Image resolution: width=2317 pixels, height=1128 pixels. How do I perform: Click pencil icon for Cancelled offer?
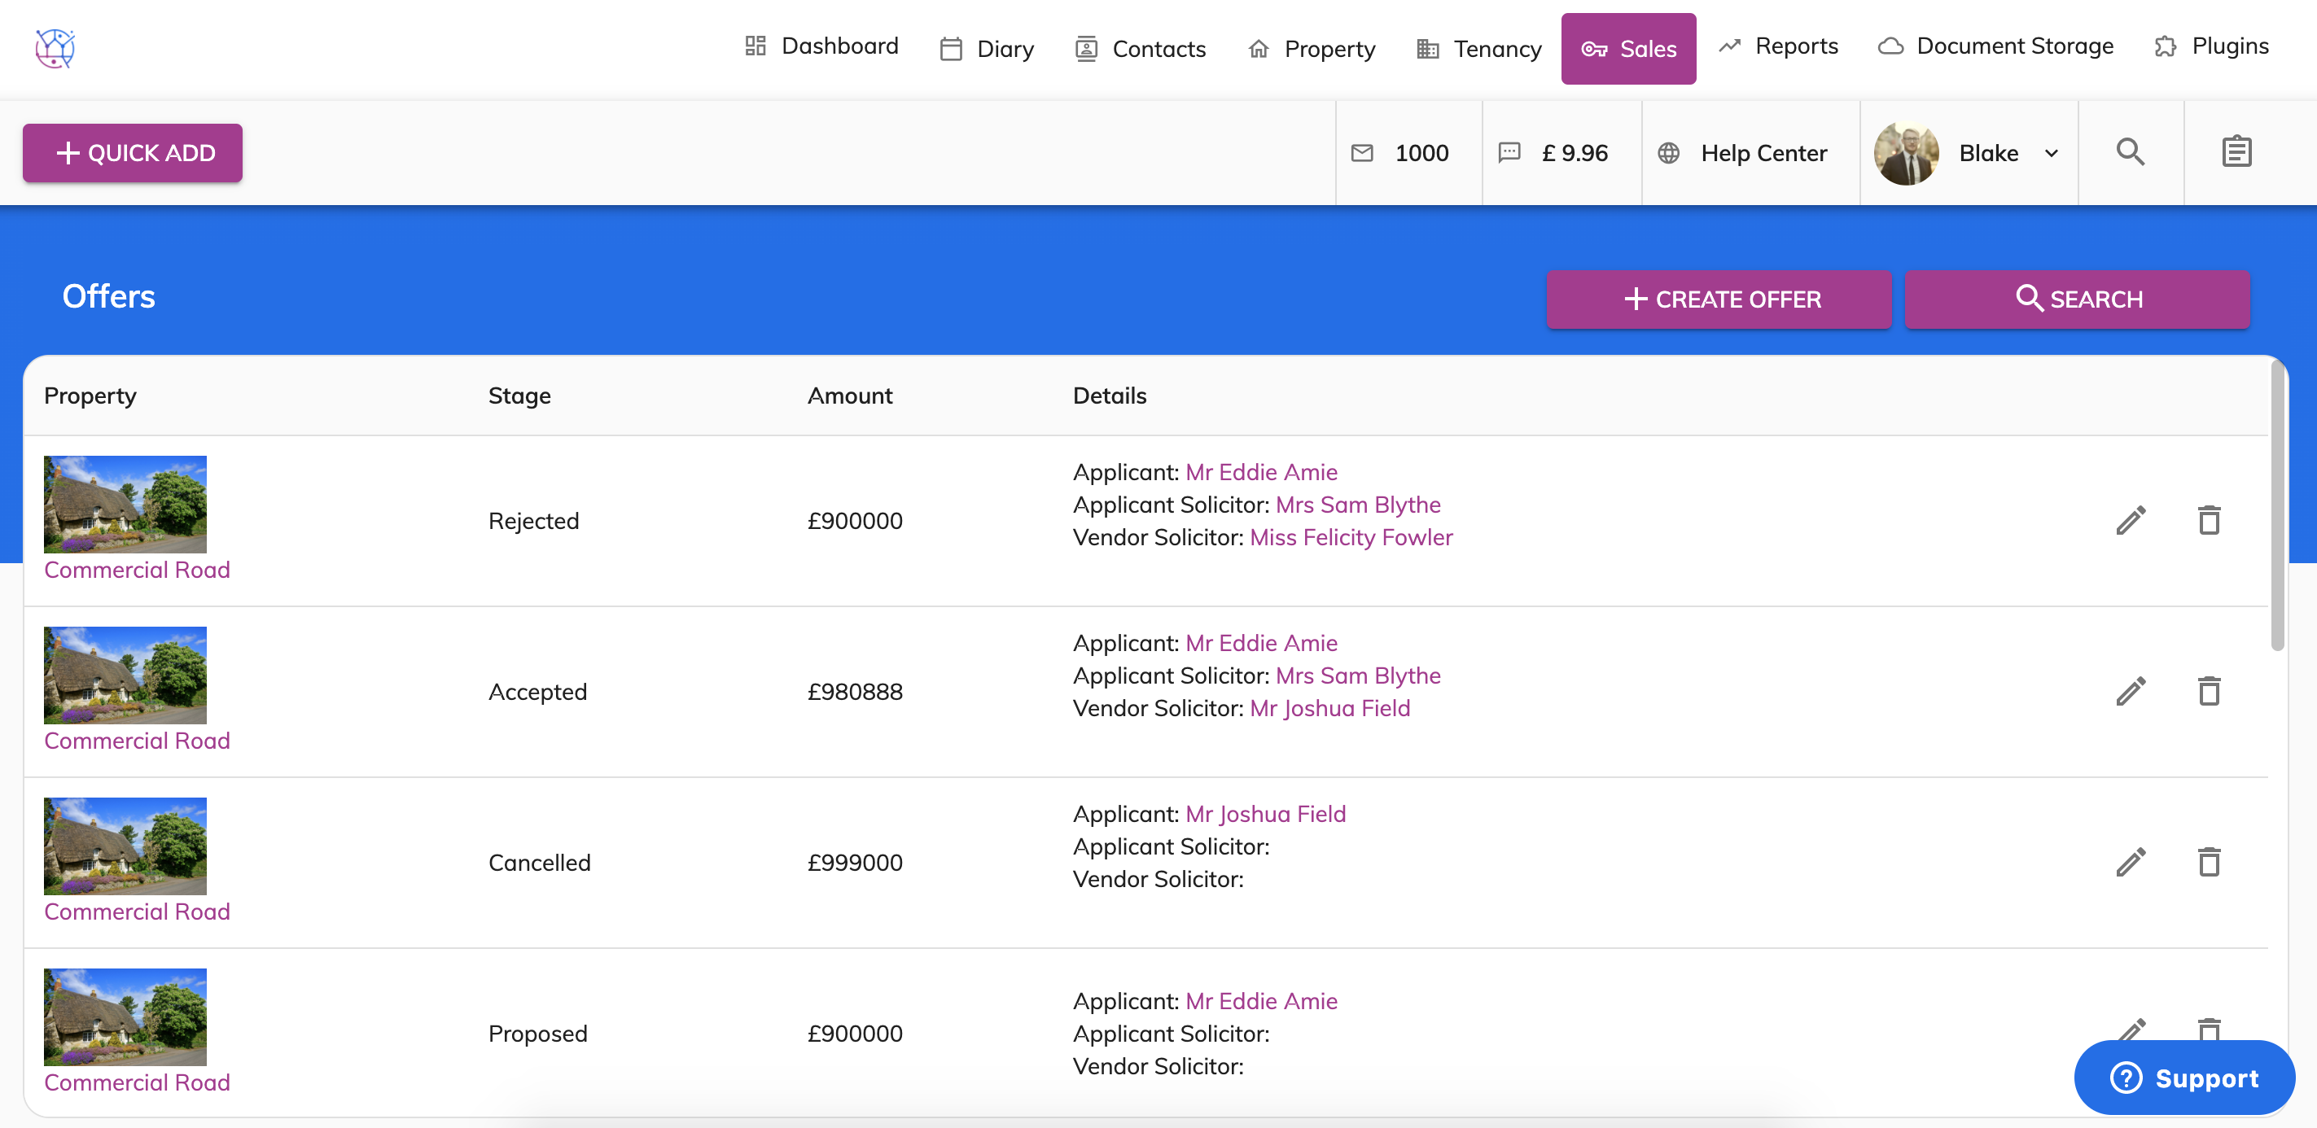(2130, 862)
